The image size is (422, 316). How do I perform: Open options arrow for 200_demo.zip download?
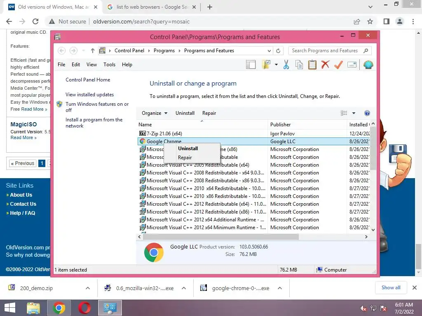click(x=88, y=288)
